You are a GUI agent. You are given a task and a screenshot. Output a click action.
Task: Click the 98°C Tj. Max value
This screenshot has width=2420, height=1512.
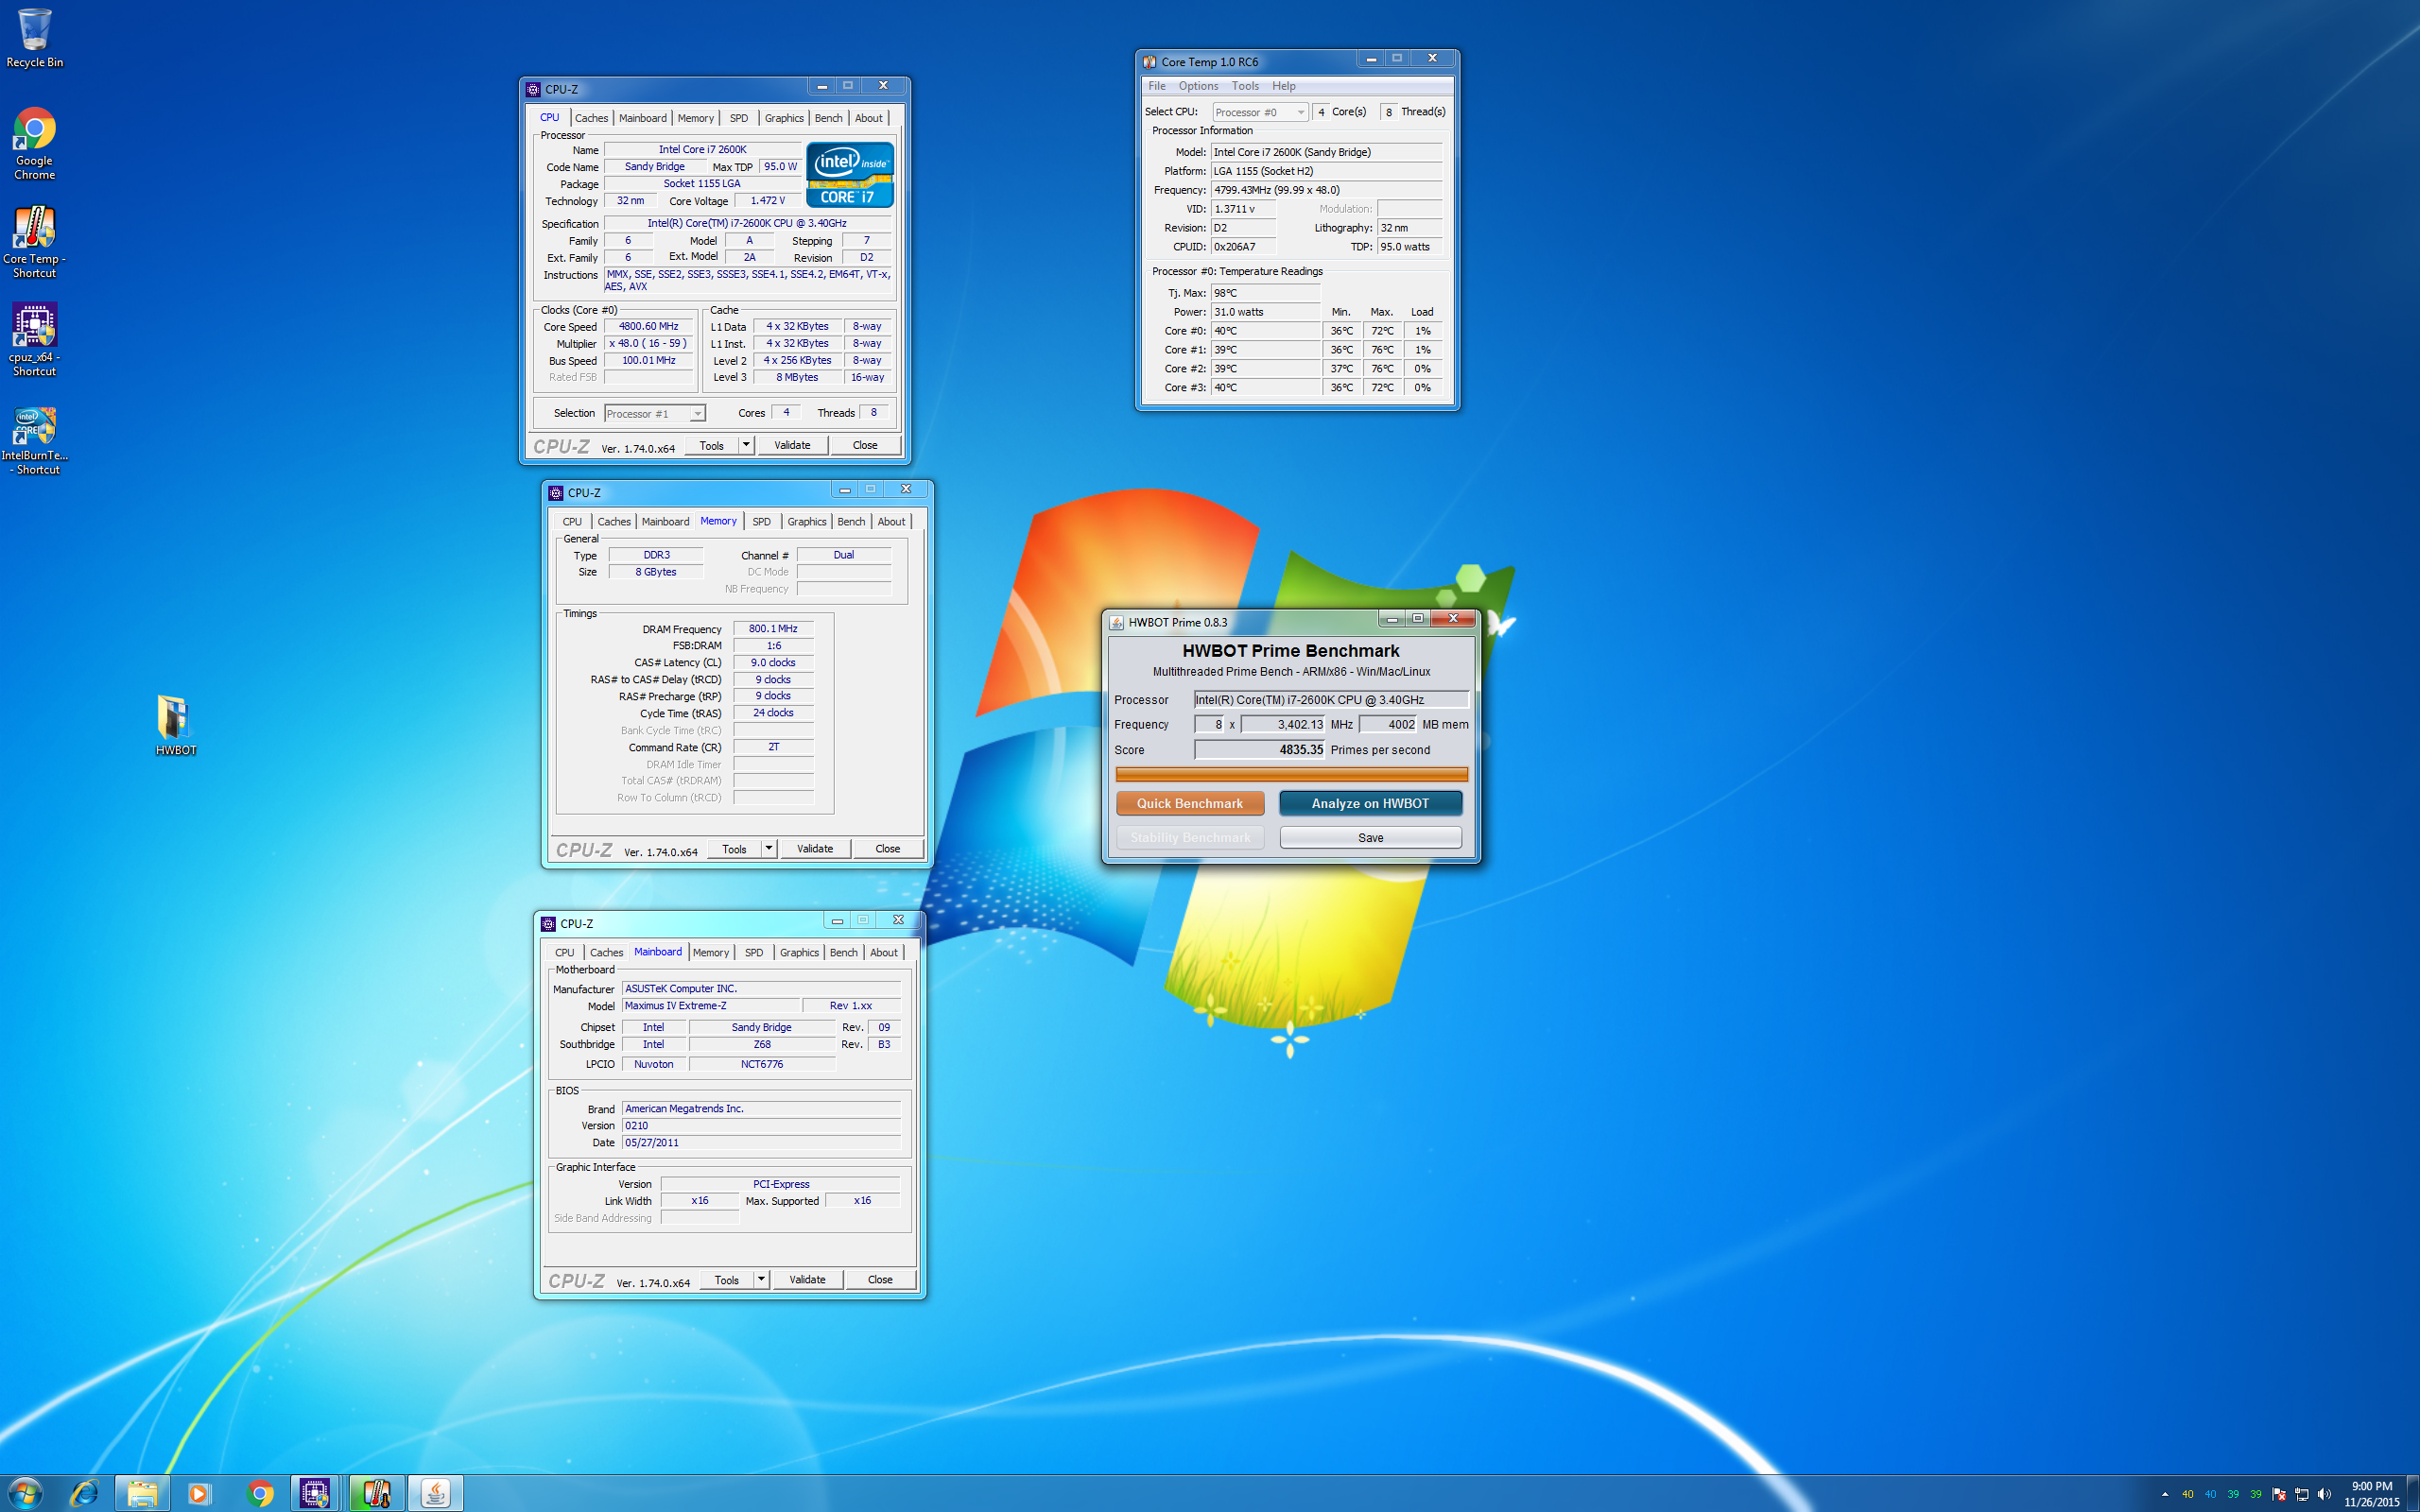click(x=1266, y=293)
